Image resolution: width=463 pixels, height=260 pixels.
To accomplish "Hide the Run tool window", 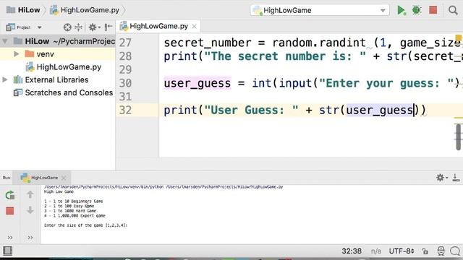I will 456,178.
